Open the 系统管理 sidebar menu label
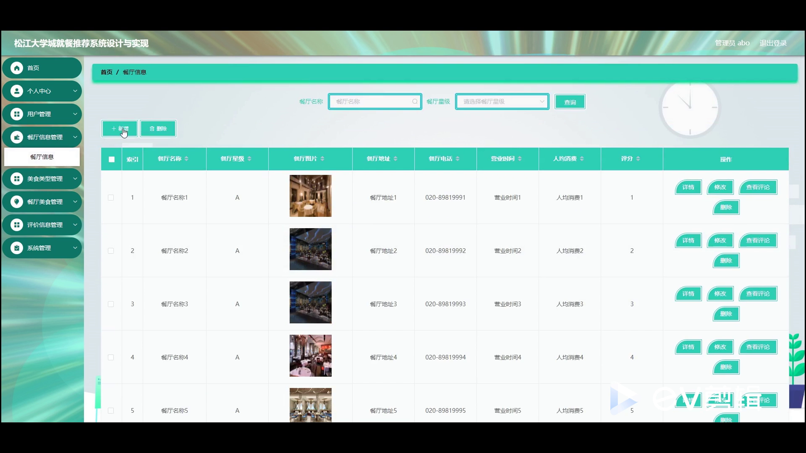 (39, 248)
